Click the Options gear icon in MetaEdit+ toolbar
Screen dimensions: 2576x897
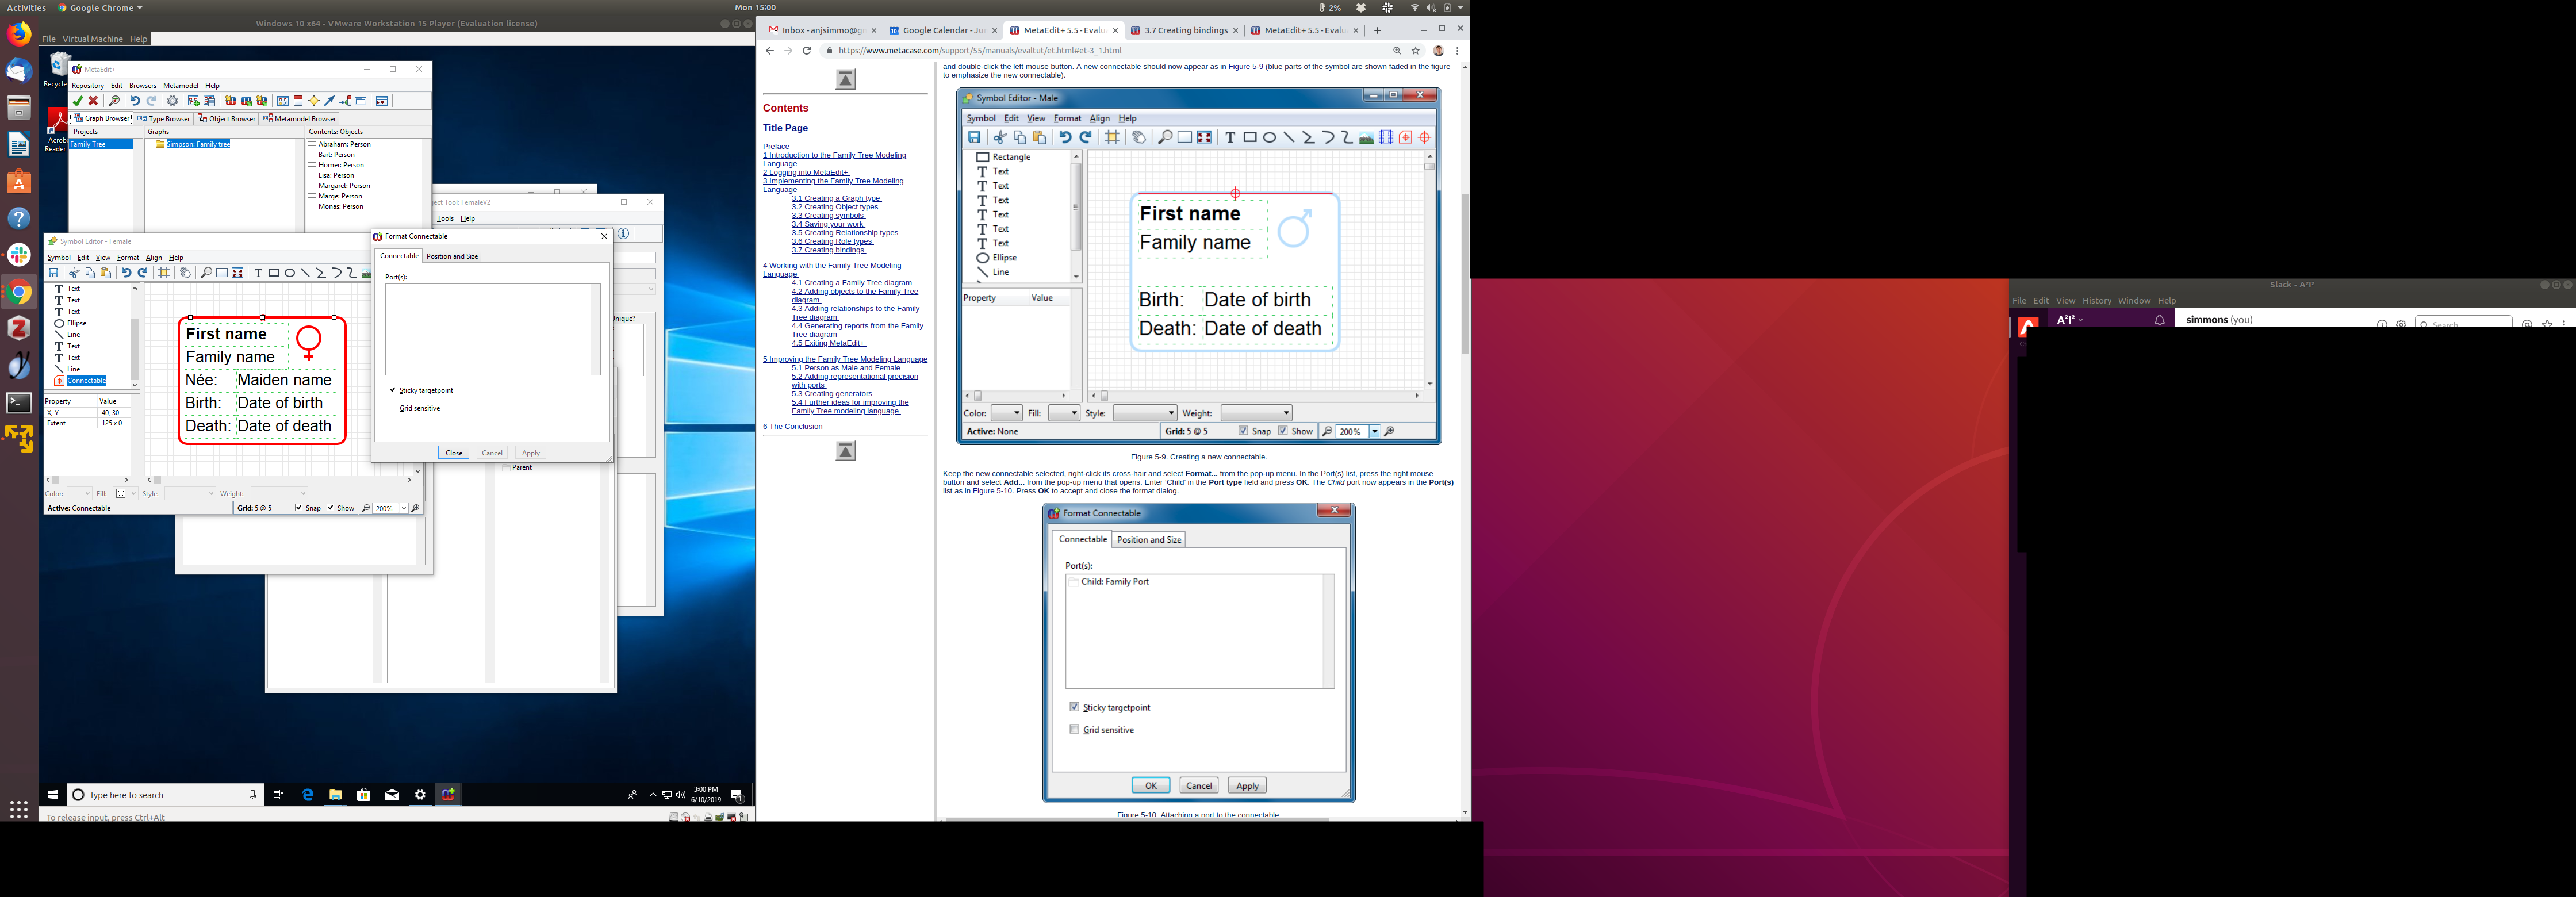point(173,101)
